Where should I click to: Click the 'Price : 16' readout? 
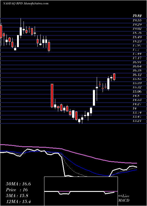(x=17, y=190)
